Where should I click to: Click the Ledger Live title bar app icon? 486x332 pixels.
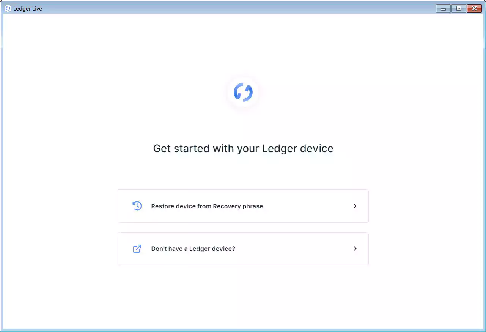8,8
